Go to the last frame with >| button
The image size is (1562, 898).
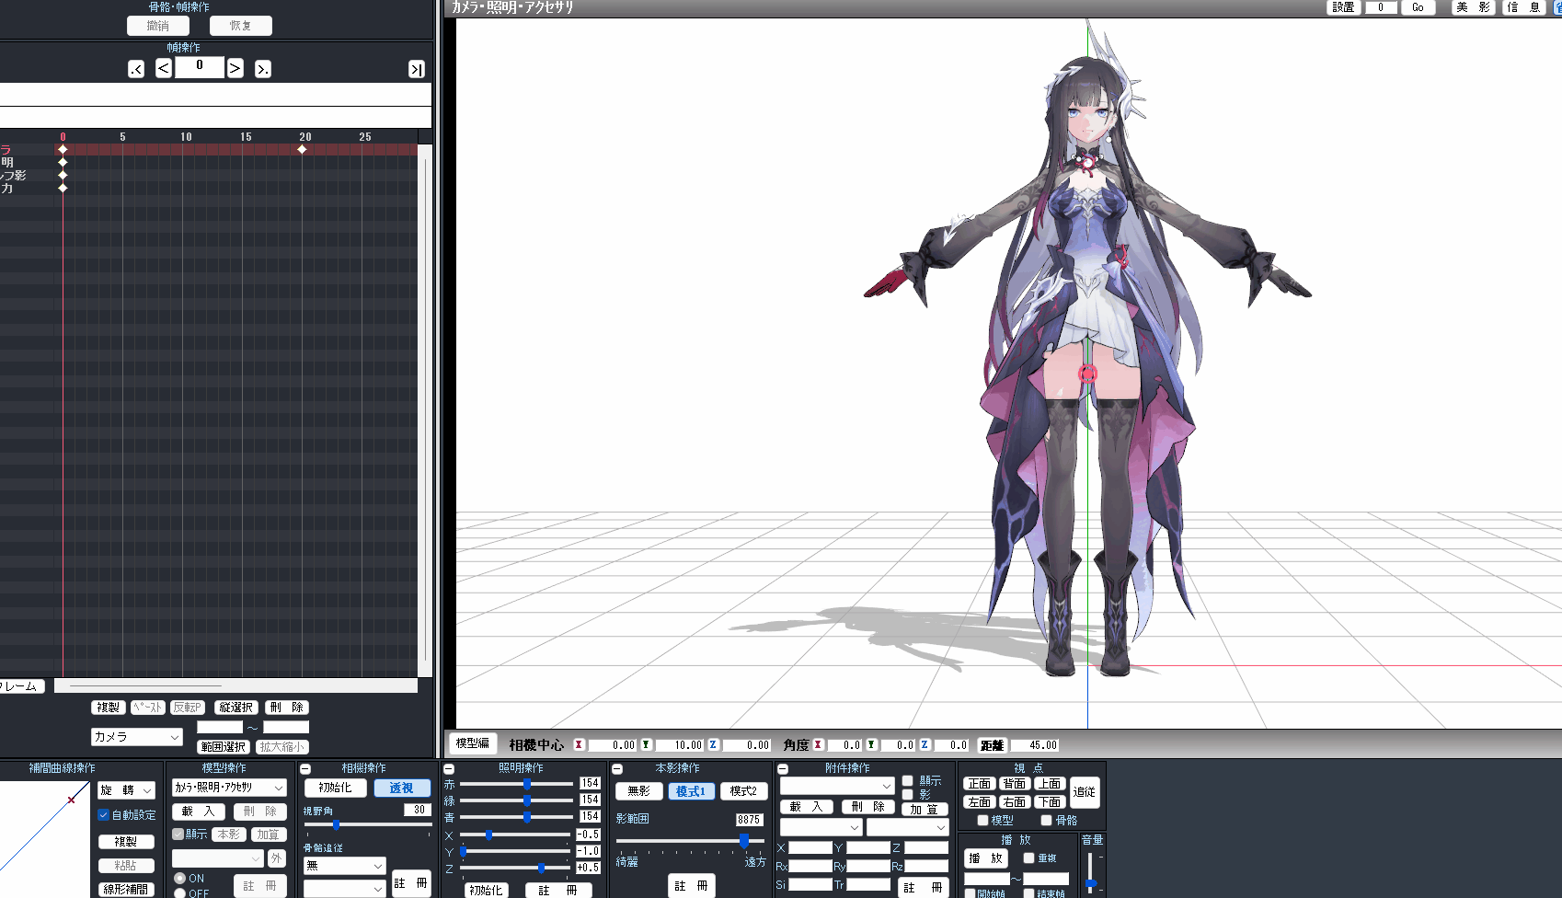pyautogui.click(x=417, y=69)
